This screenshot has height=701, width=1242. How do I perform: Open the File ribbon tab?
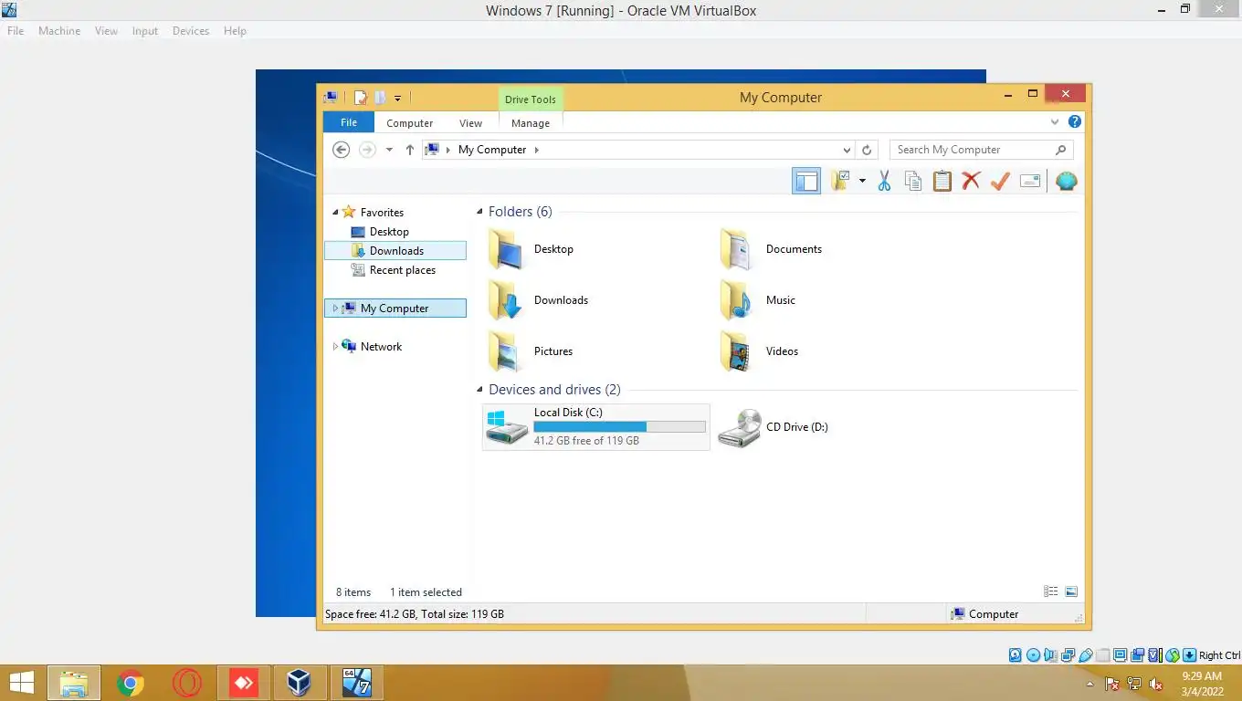click(x=349, y=122)
